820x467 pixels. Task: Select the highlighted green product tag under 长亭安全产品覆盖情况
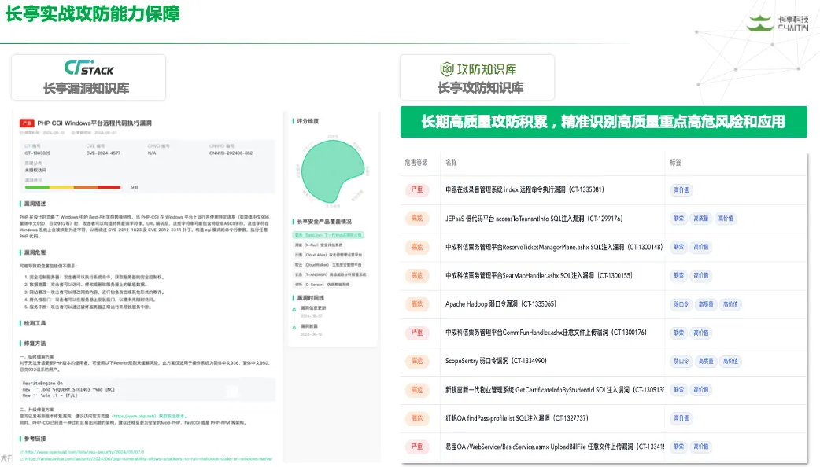pyautogui.click(x=327, y=234)
